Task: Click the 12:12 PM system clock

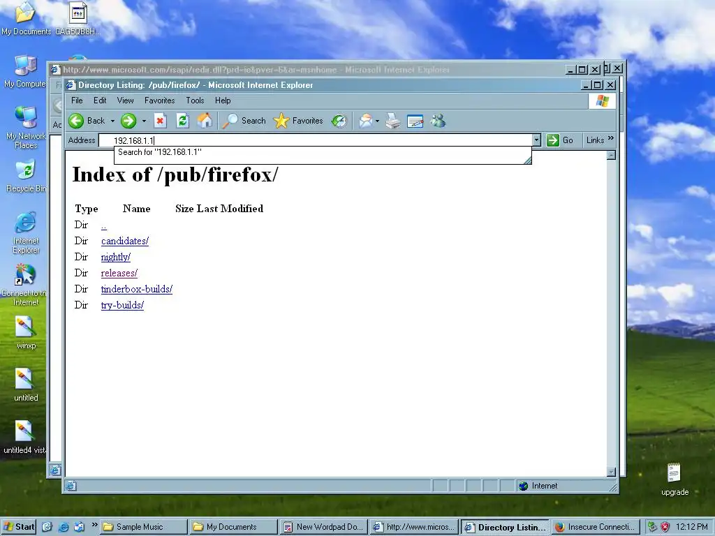Action: tap(692, 527)
